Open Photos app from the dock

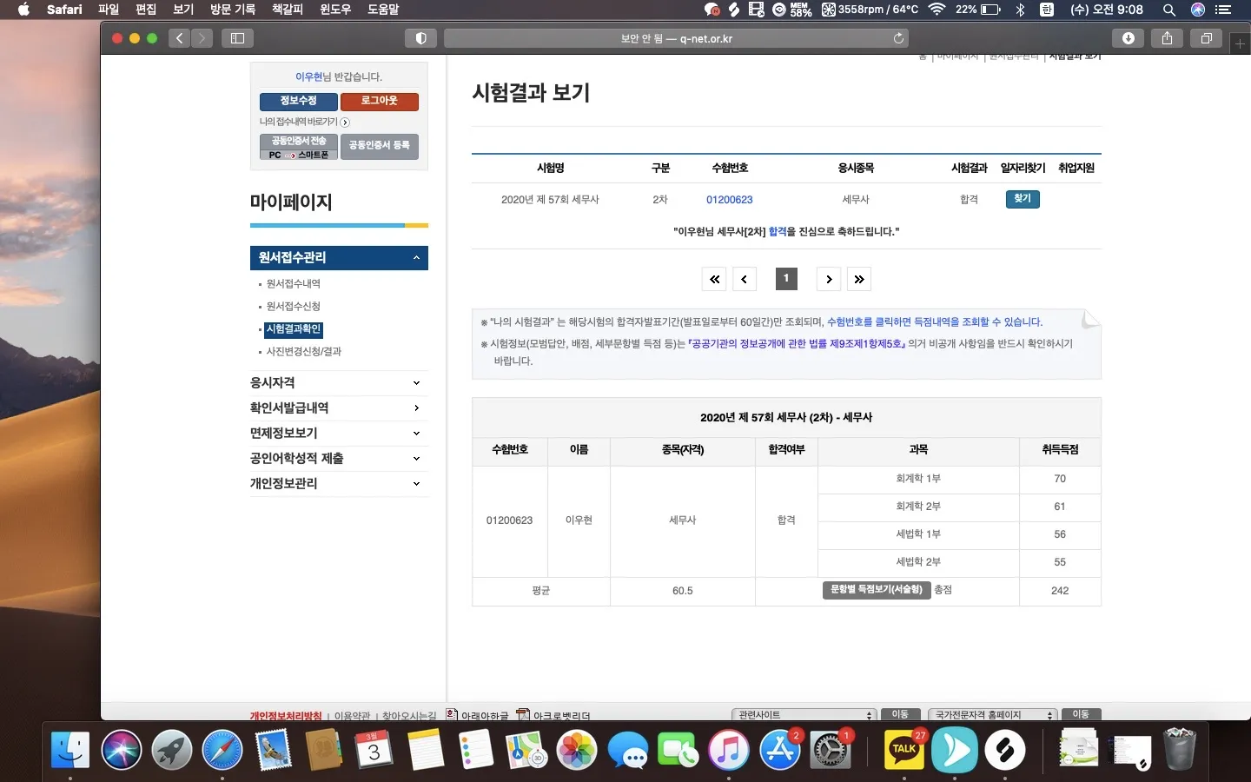(x=577, y=750)
